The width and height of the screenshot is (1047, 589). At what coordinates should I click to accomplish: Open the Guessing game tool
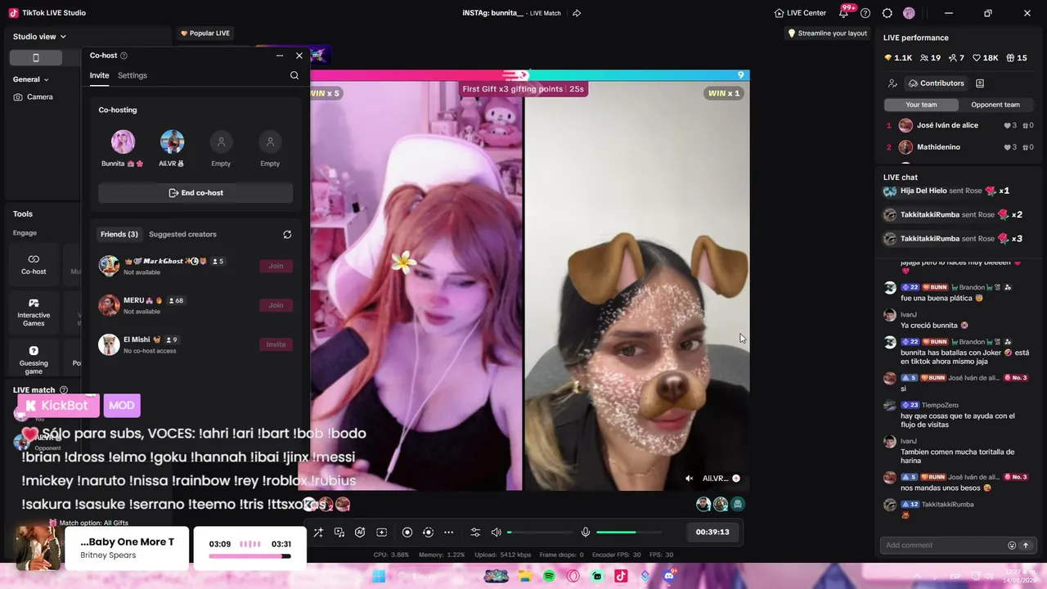pyautogui.click(x=34, y=360)
